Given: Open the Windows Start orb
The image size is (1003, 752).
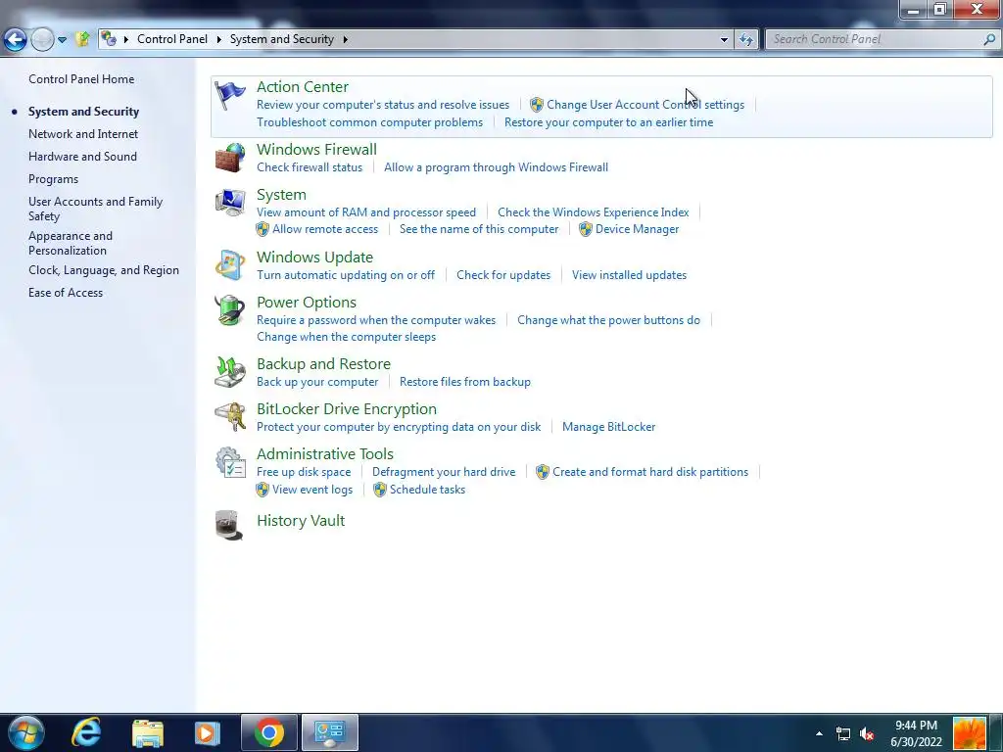Looking at the screenshot, I should (x=25, y=732).
